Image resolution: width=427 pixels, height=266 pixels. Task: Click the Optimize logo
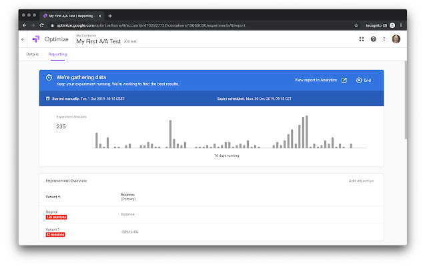point(35,39)
